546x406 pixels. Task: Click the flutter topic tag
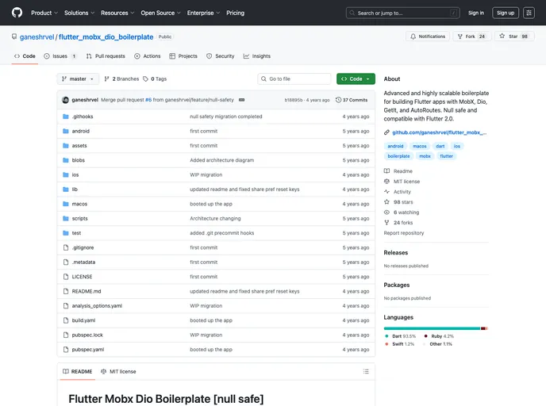click(x=447, y=156)
